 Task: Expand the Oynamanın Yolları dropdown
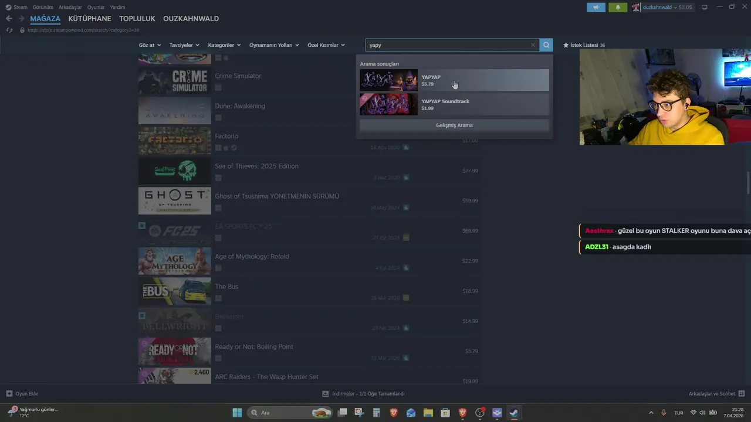(x=274, y=45)
